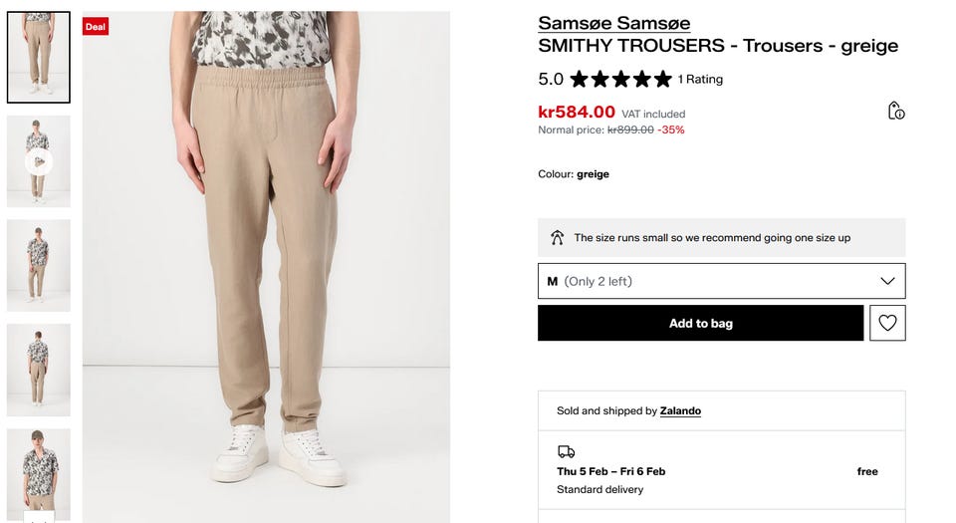Viewport: 956px width, 523px height.
Task: Click the size recommendation hanger icon
Action: click(558, 238)
